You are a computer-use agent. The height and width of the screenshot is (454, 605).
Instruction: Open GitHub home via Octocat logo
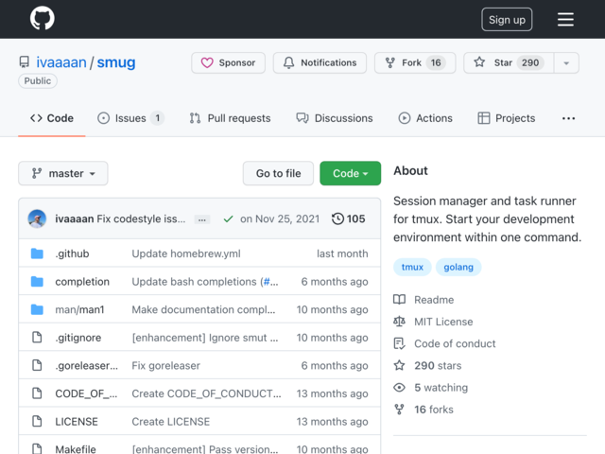tap(42, 18)
